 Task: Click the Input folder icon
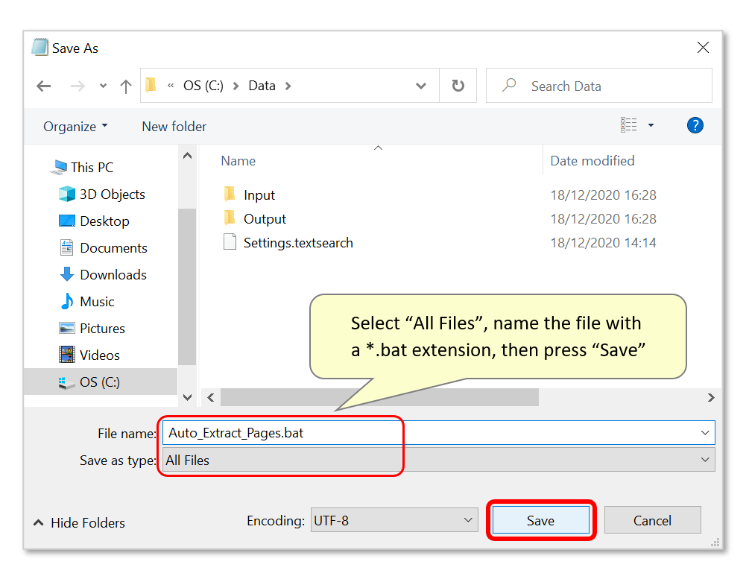pos(230,194)
